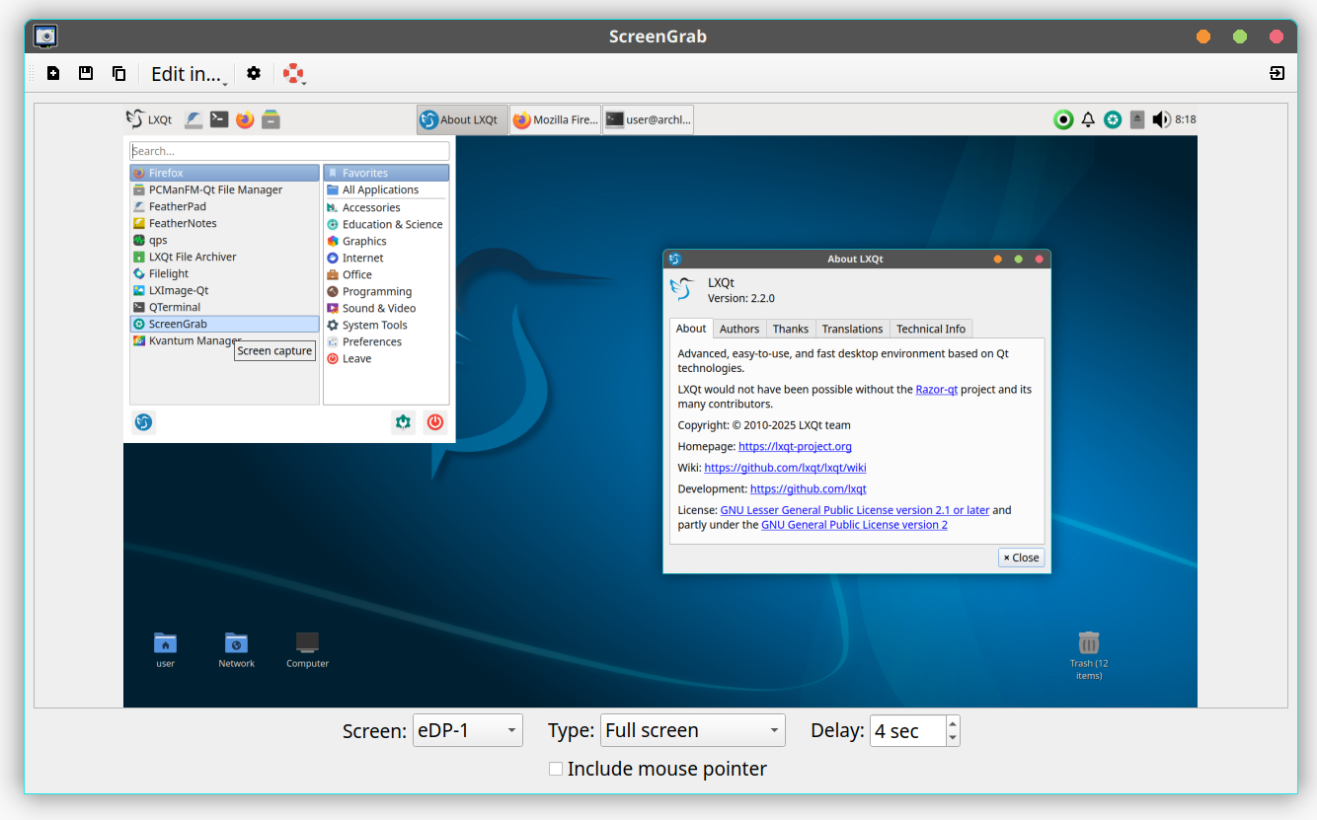Open the Accessories category
Image resolution: width=1317 pixels, height=820 pixels.
[x=386, y=207]
